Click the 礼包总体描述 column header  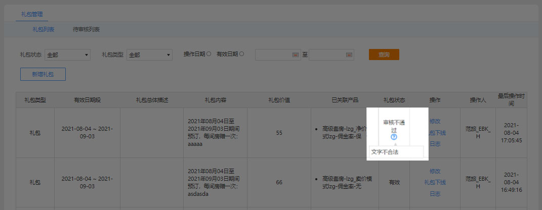coord(152,100)
